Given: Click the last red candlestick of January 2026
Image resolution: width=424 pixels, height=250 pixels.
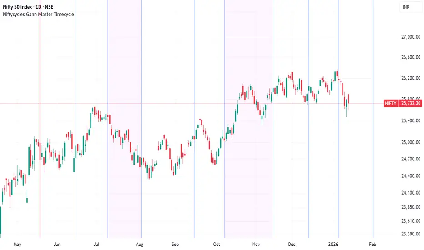Looking at the screenshot, I should click(348, 102).
